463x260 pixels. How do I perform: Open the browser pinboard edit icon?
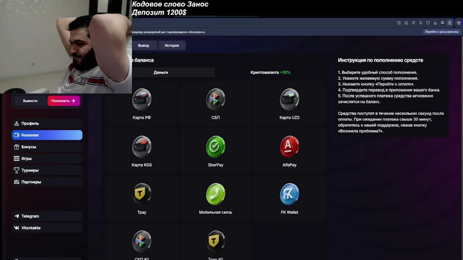tap(399, 23)
